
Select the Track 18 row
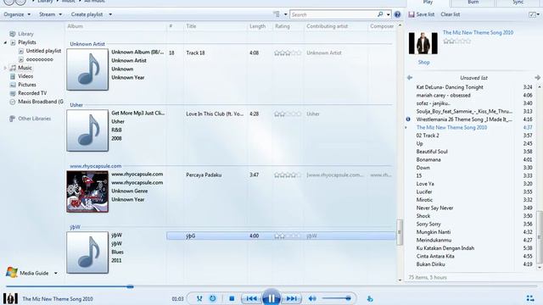pyautogui.click(x=281, y=53)
